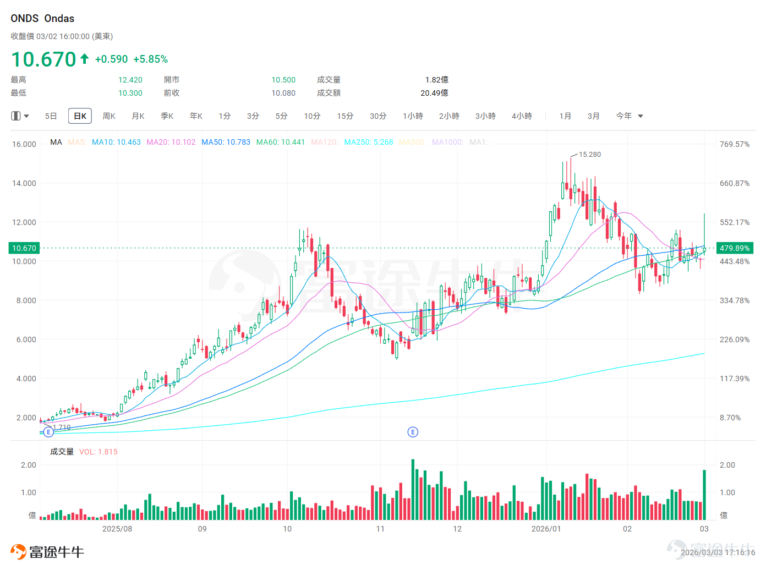Click the +5.85% change value
This screenshot has height=570, width=766.
point(151,59)
